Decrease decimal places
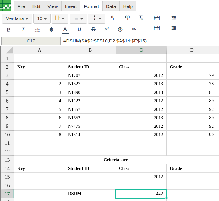The height and width of the screenshot is (201, 219). [x=113, y=18]
